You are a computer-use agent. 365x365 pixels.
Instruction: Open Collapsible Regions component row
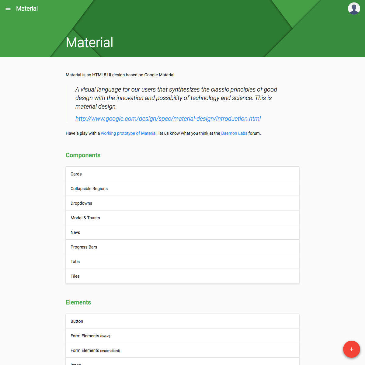tap(182, 189)
